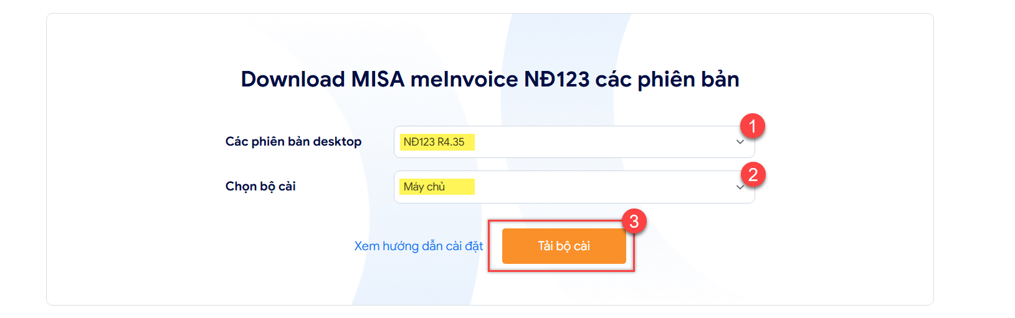Image resolution: width=1015 pixels, height=318 pixels.
Task: Click the empty space right of NĐ123 R4.35
Action: (x=601, y=142)
